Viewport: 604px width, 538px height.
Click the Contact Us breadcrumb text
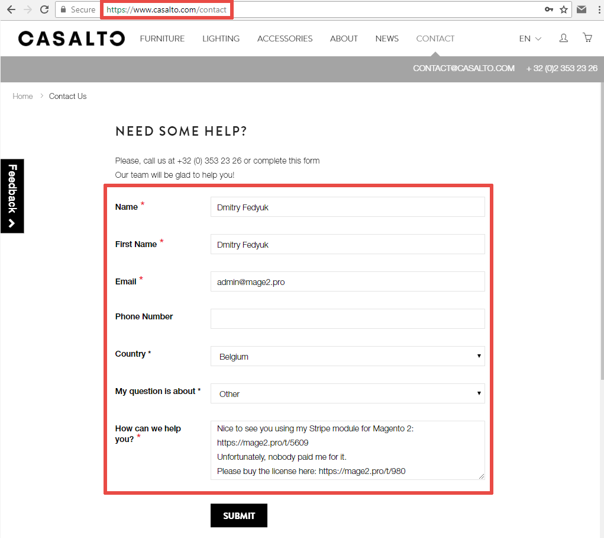click(68, 96)
